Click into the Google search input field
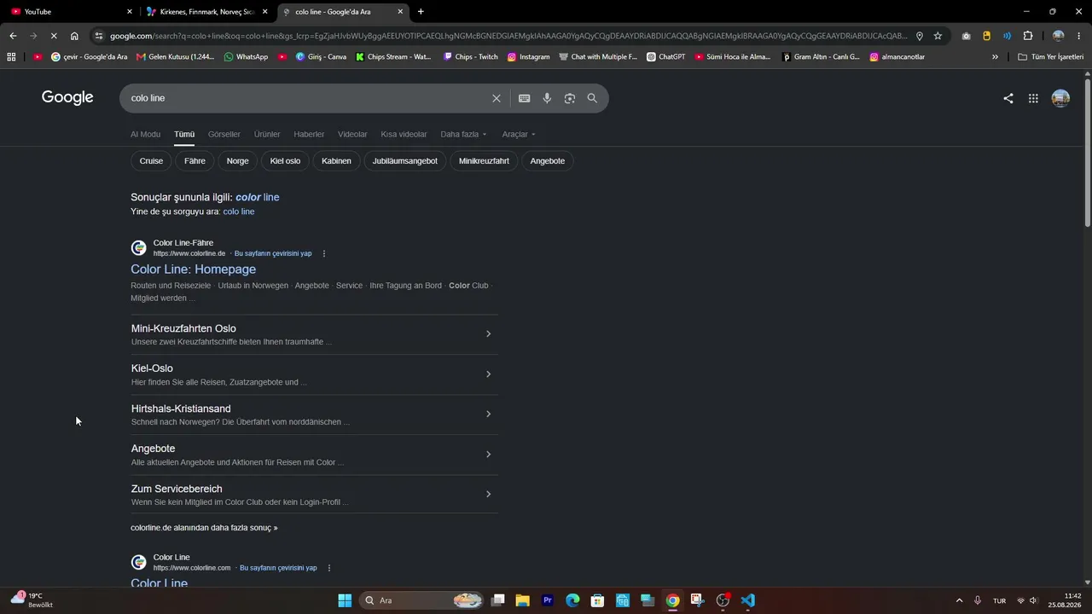The height and width of the screenshot is (614, 1092). (x=307, y=98)
